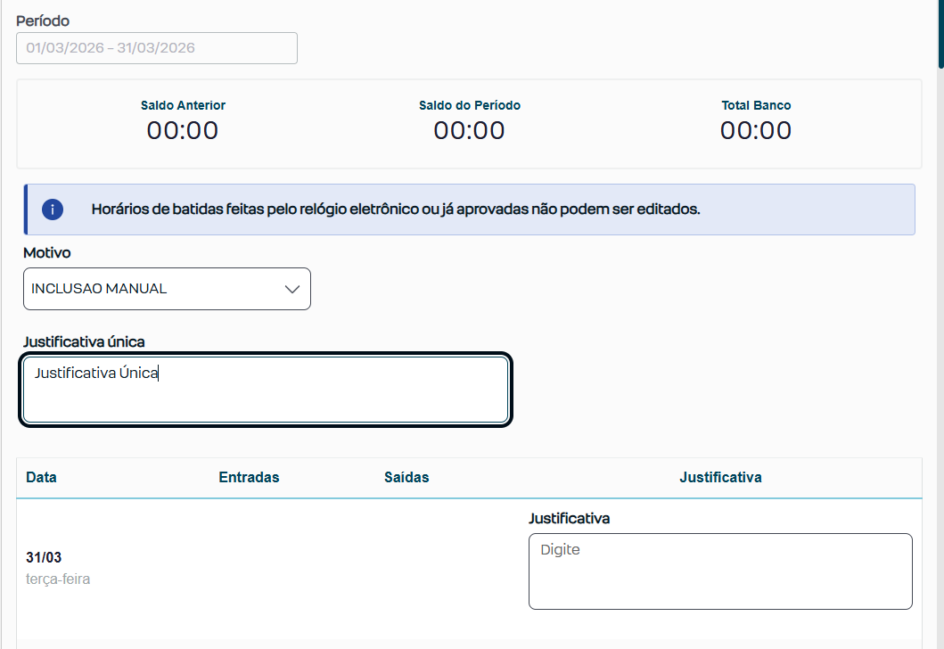
Task: Click the Justificativa column header in the table
Action: click(x=720, y=477)
